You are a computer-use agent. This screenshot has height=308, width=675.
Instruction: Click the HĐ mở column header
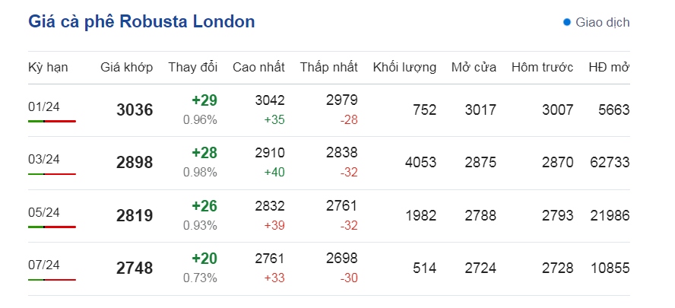click(x=609, y=67)
